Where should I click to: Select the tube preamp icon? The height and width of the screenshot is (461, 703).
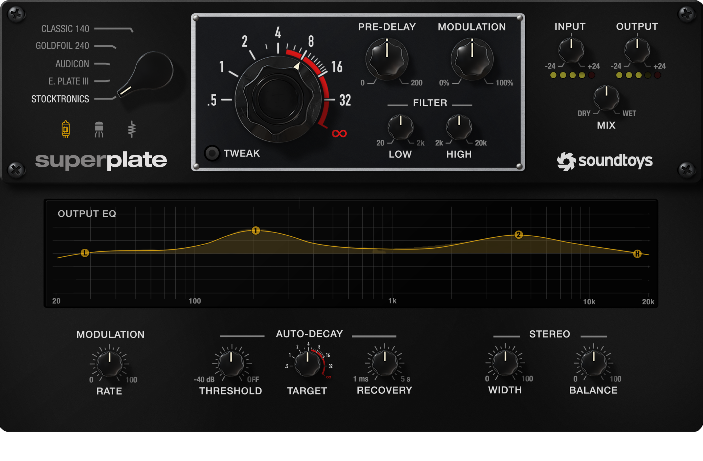pos(65,129)
